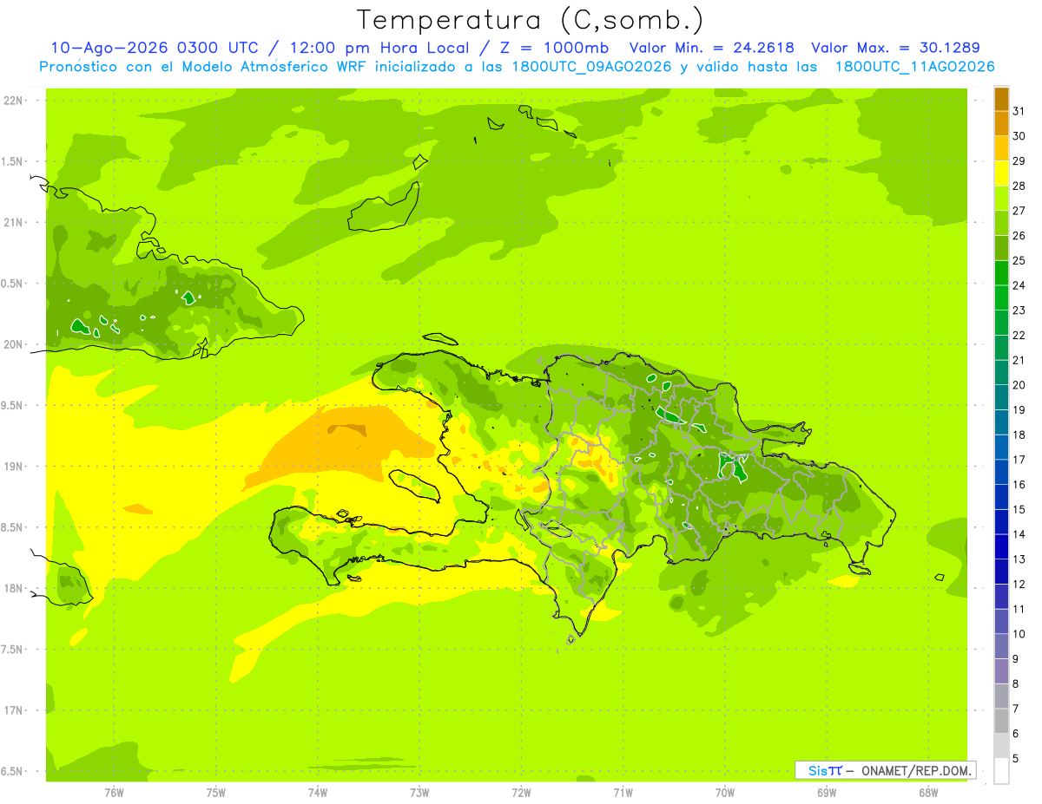
Task: Click the 1.5N latitude label
Action: [13, 161]
